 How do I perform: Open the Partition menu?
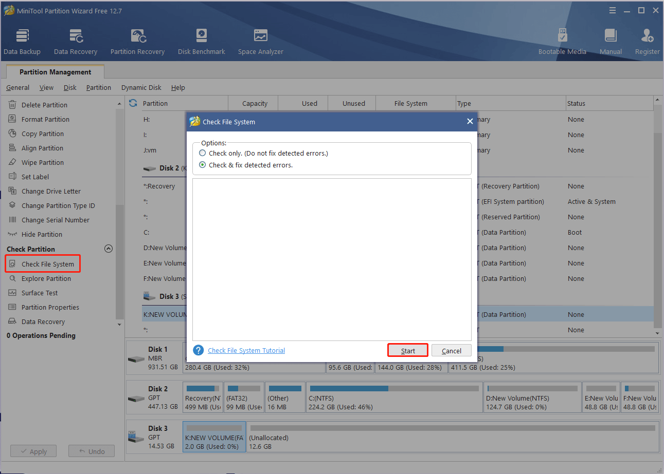[x=99, y=87]
